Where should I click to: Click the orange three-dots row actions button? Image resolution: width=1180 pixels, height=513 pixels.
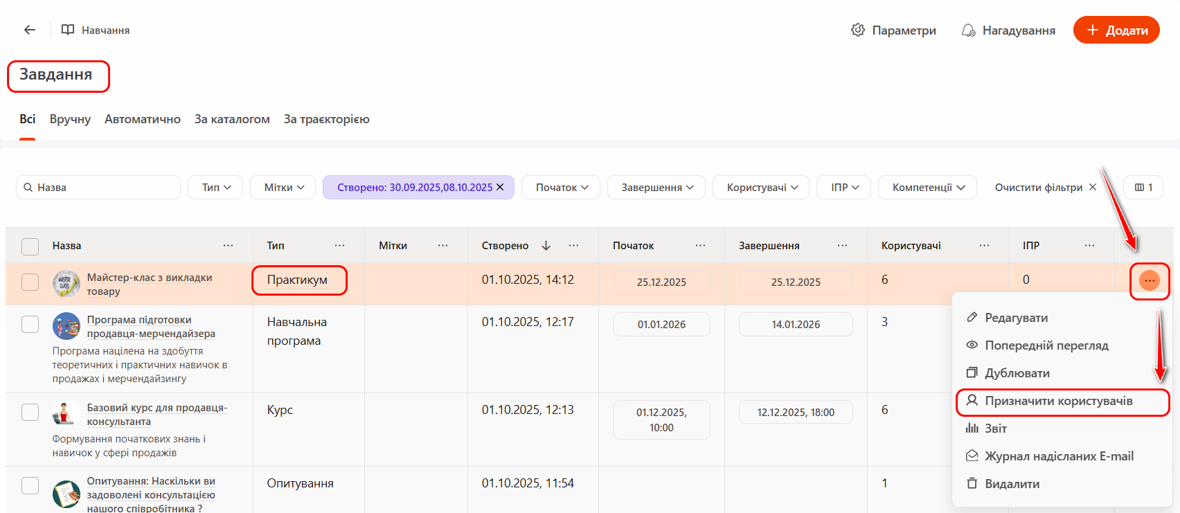tap(1149, 280)
